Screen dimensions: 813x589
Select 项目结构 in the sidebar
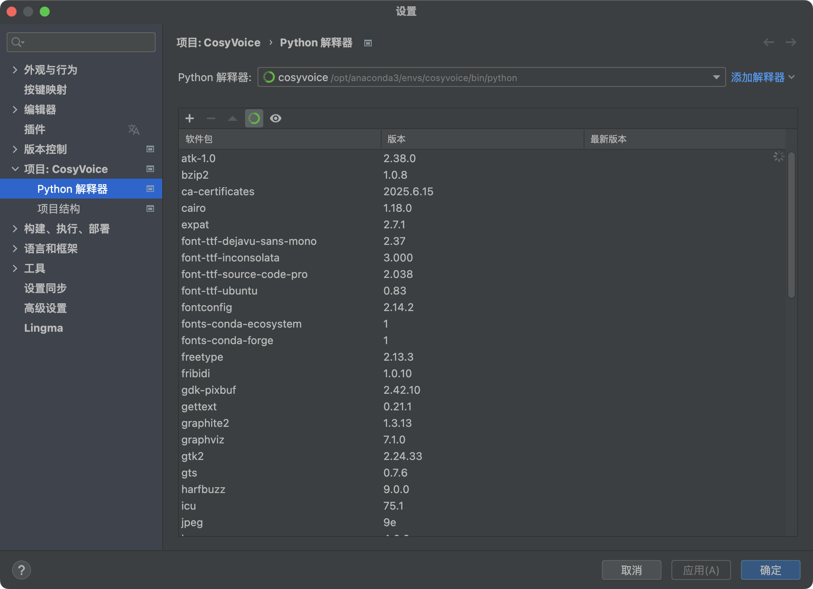click(x=59, y=209)
